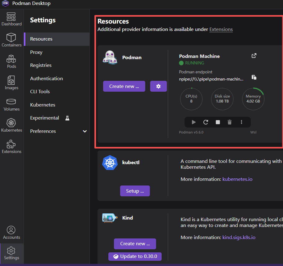Click Setup button for kubectl
283x266 pixels.
point(135,191)
